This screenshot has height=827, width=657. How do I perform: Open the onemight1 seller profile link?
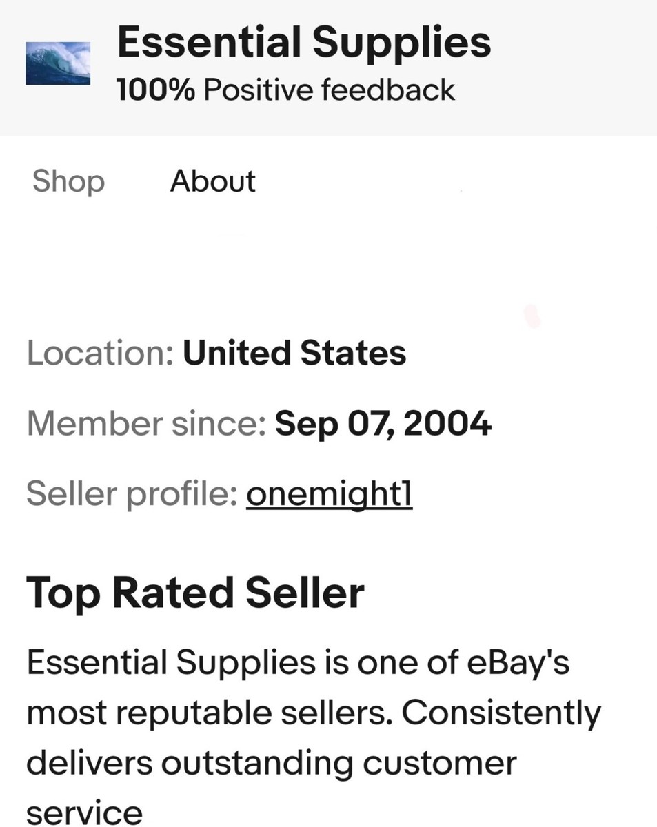coord(330,493)
